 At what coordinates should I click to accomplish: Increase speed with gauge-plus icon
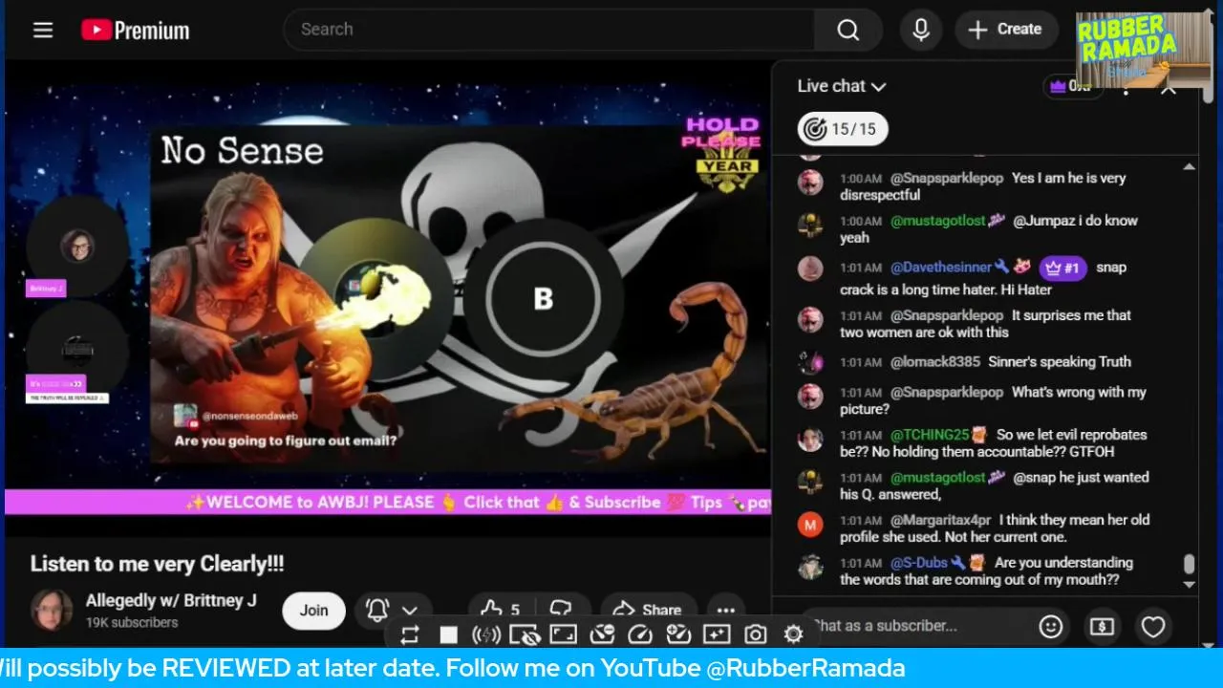tap(678, 634)
